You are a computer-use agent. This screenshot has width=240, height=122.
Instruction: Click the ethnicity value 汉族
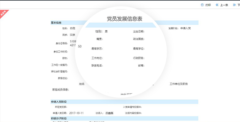pos(72,35)
